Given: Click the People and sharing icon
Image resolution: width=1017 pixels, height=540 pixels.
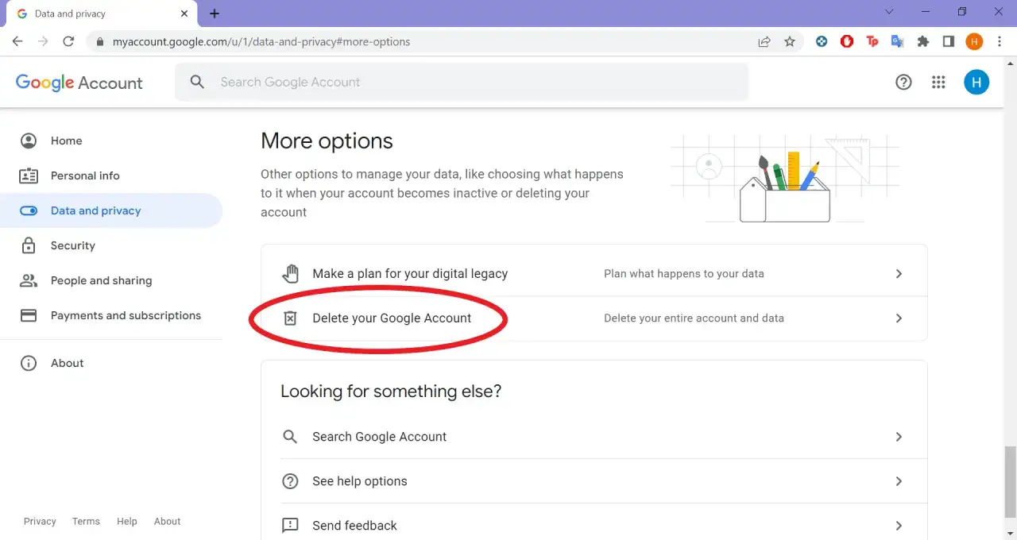Looking at the screenshot, I should point(29,280).
